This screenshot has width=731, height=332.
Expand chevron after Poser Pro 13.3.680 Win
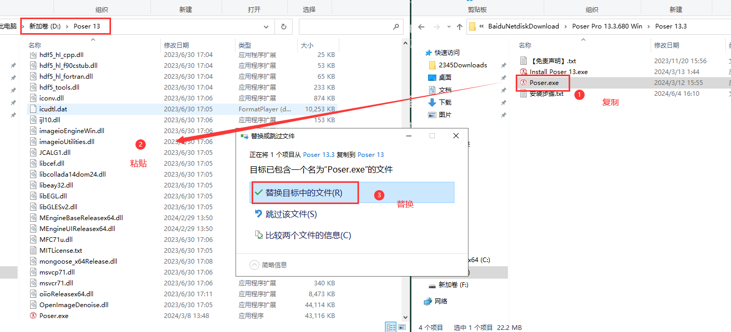click(x=649, y=26)
